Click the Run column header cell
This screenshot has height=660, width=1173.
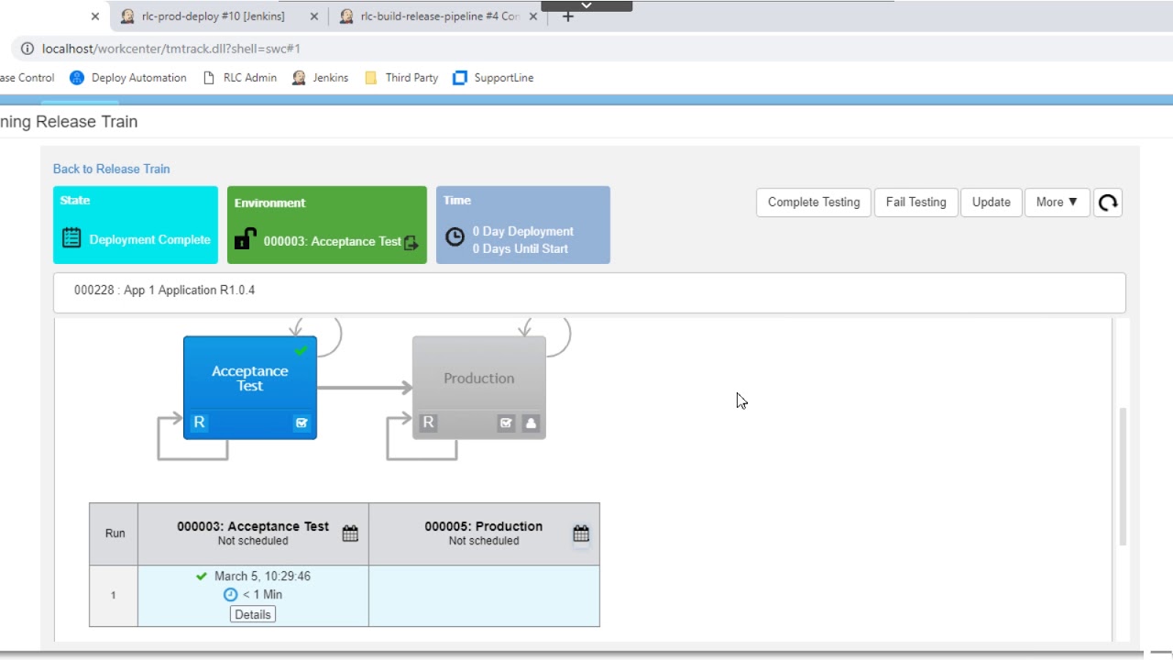coord(115,533)
